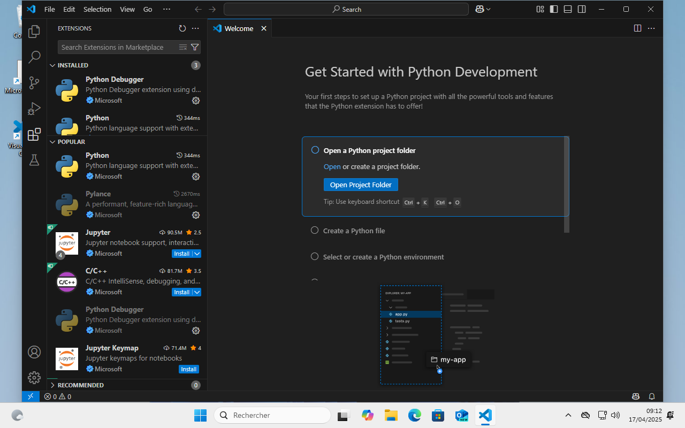Open Outlook from the taskbar
The height and width of the screenshot is (428, 685).
tap(461, 415)
